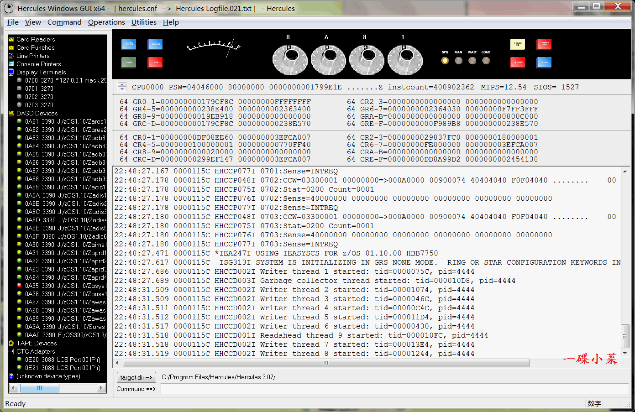Click the Line Printers category icon

pos(11,56)
